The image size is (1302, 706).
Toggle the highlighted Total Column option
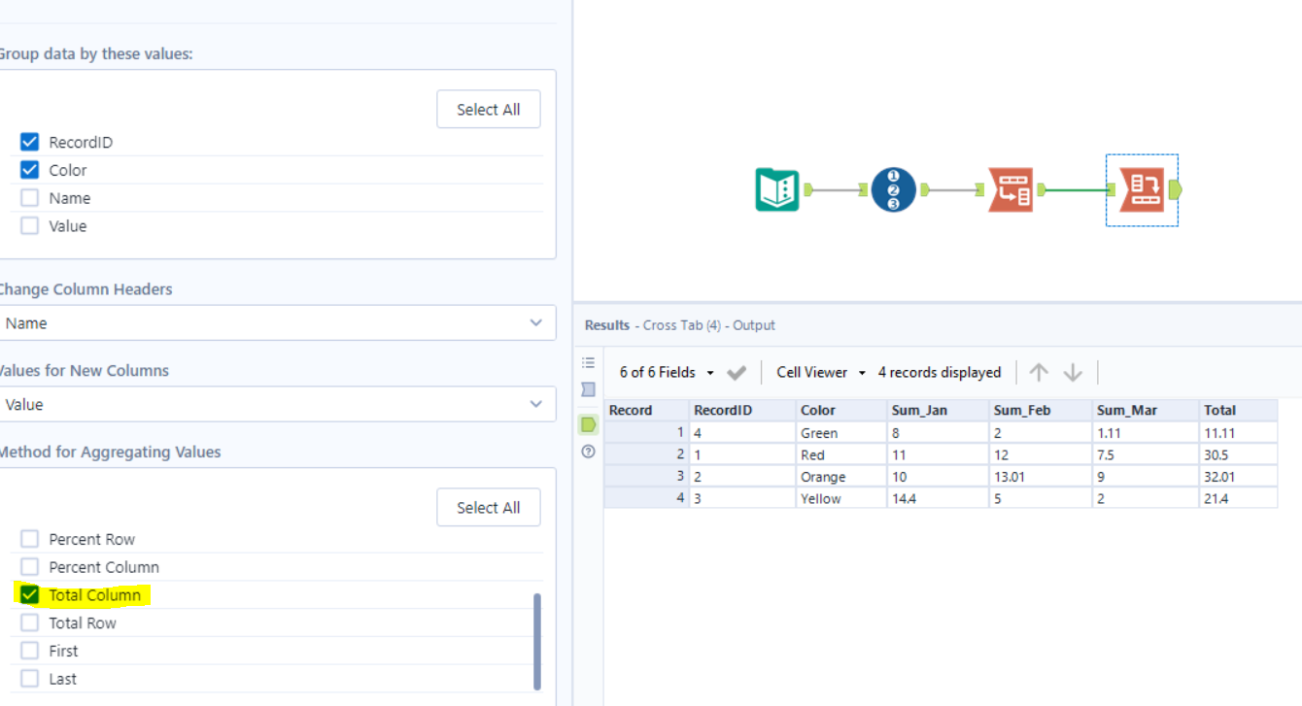pyautogui.click(x=29, y=594)
